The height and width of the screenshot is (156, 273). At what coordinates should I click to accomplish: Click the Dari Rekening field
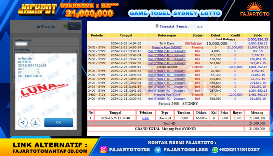click(46, 42)
